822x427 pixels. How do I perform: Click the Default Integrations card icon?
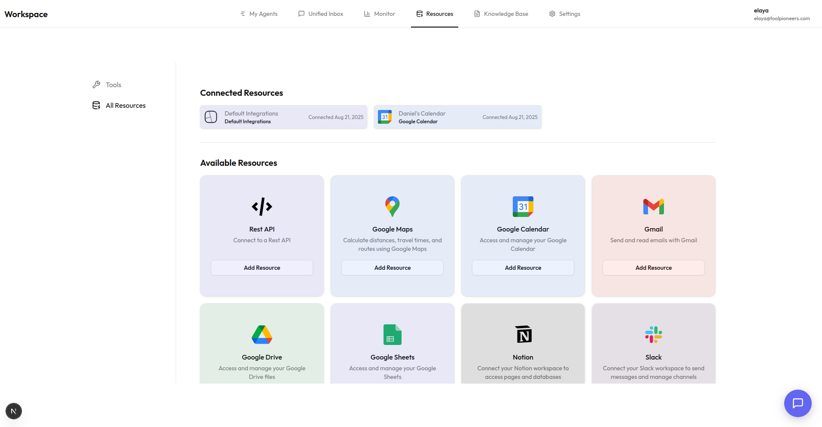(211, 116)
